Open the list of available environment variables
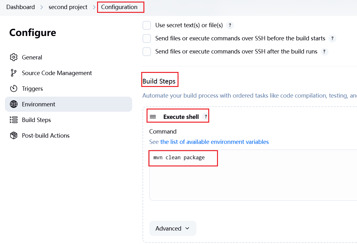357x244 pixels. pyautogui.click(x=214, y=142)
